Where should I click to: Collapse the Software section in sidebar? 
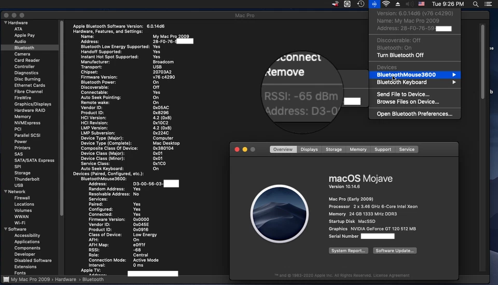point(6,229)
